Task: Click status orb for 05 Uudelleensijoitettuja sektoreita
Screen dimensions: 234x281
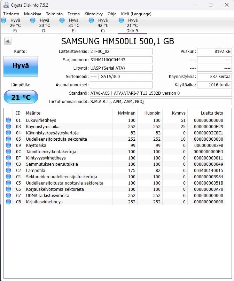Action: [8, 139]
